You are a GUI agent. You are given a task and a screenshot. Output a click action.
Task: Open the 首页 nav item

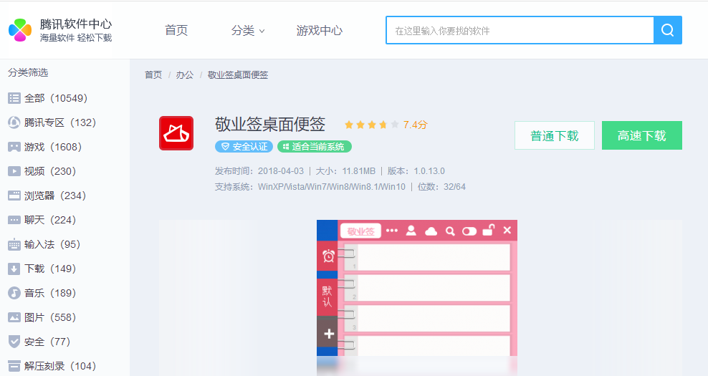point(176,30)
